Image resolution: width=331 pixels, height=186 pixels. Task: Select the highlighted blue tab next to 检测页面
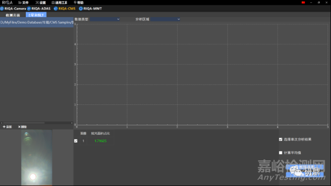36,15
